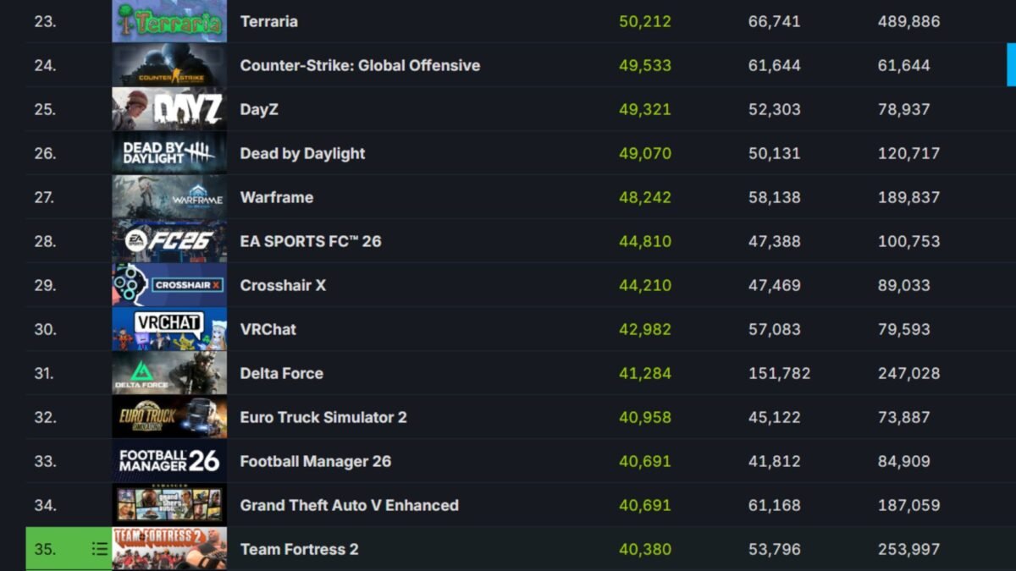Click Grand Theft Auto V's all-time peak 187,059
1016x571 pixels.
909,505
